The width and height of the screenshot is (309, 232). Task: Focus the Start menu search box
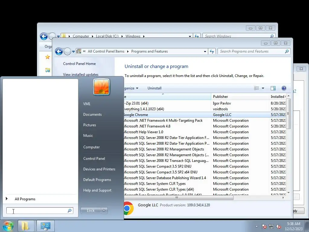40,211
